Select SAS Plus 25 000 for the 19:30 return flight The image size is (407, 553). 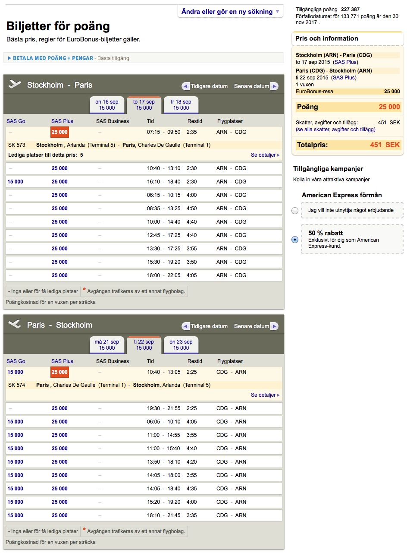[59, 408]
